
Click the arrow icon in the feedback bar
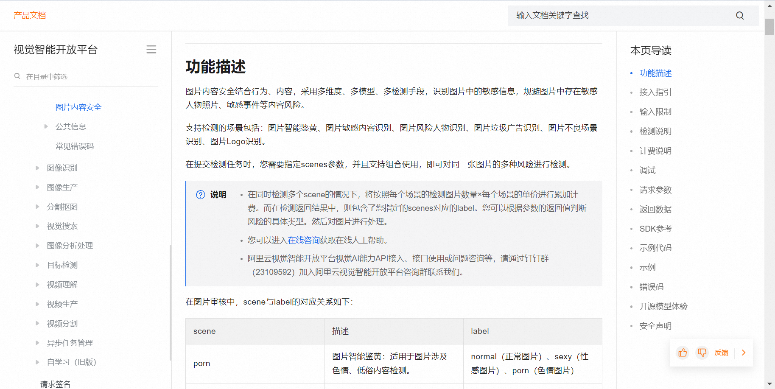[743, 353]
